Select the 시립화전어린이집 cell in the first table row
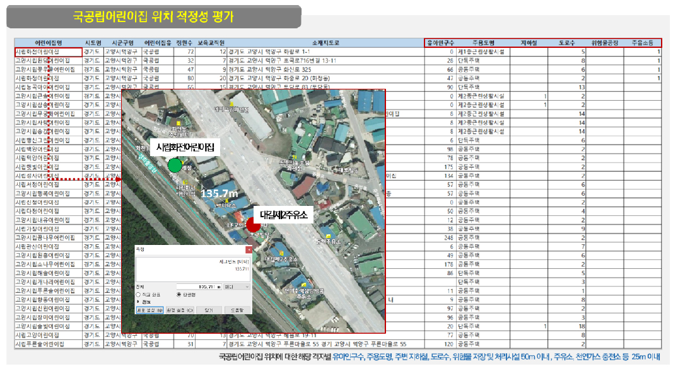Image resolution: width=673 pixels, height=369 pixels. pos(48,52)
